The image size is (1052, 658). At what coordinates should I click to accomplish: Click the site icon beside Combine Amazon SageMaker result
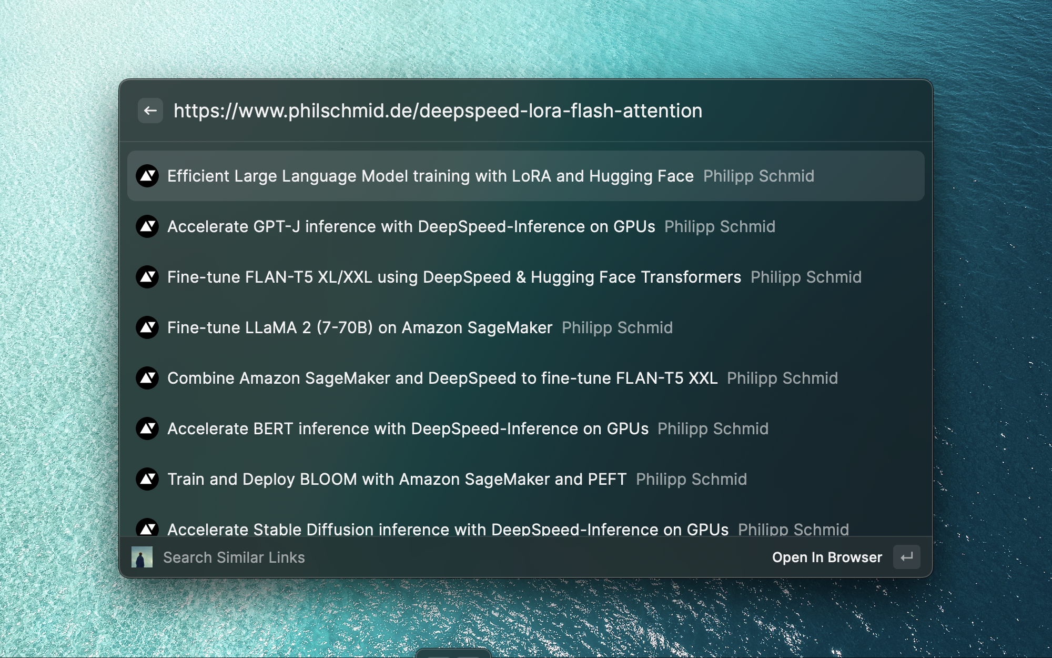(x=147, y=378)
